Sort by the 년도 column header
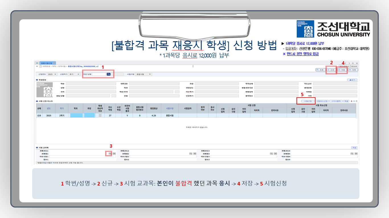The height and width of the screenshot is (218, 389). pos(49,108)
